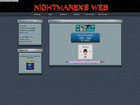The image size is (140, 105).
Task: Open the aero & Y2K webring link
Action: [85, 35]
